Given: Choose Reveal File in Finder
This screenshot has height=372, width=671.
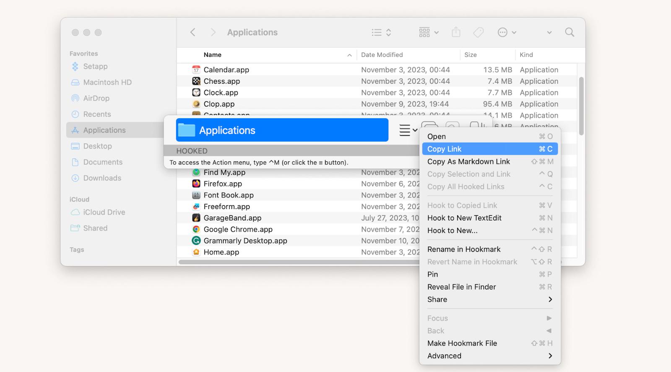Looking at the screenshot, I should point(490,287).
